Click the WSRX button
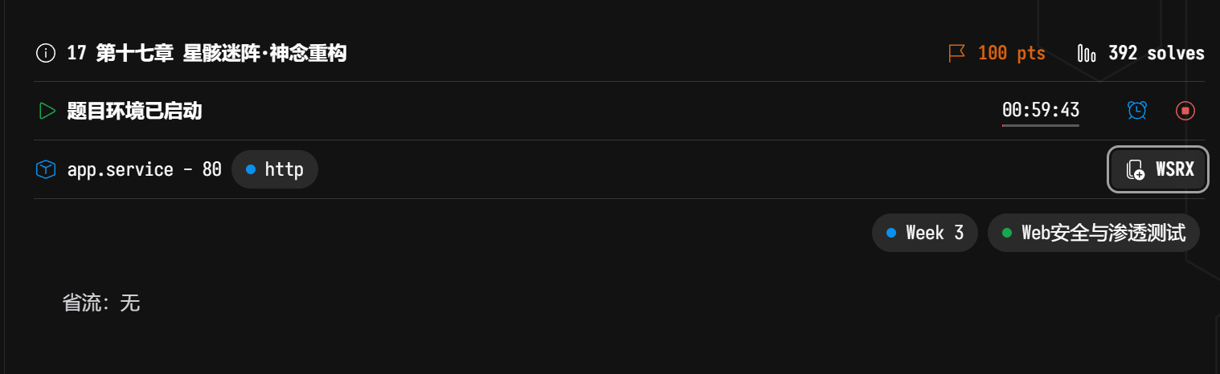Screen dimensions: 1220x374 [1158, 169]
